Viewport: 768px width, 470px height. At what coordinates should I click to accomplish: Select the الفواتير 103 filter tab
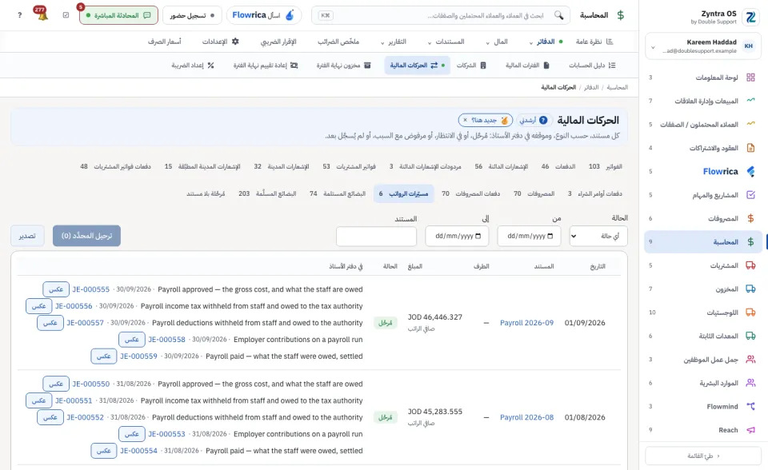tap(606, 166)
